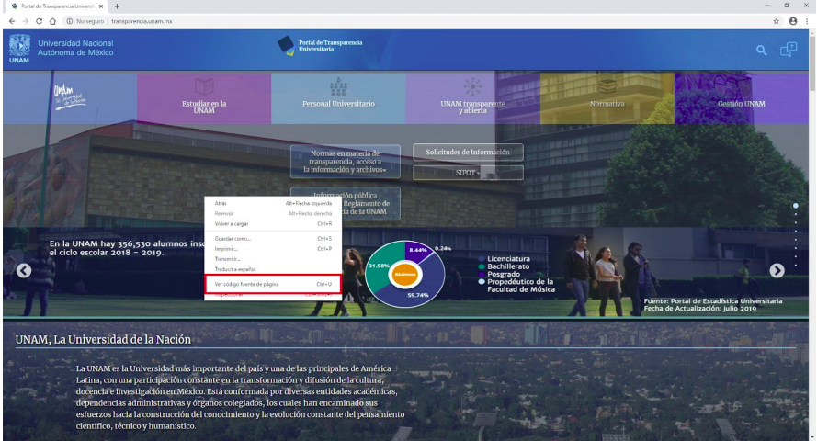Click Solicitudes de Información button
Image resolution: width=817 pixels, height=441 pixels.
pos(468,152)
